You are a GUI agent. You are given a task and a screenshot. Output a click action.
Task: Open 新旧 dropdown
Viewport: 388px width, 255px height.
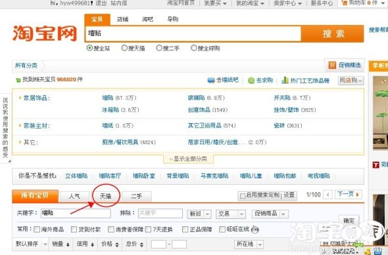tap(199, 214)
